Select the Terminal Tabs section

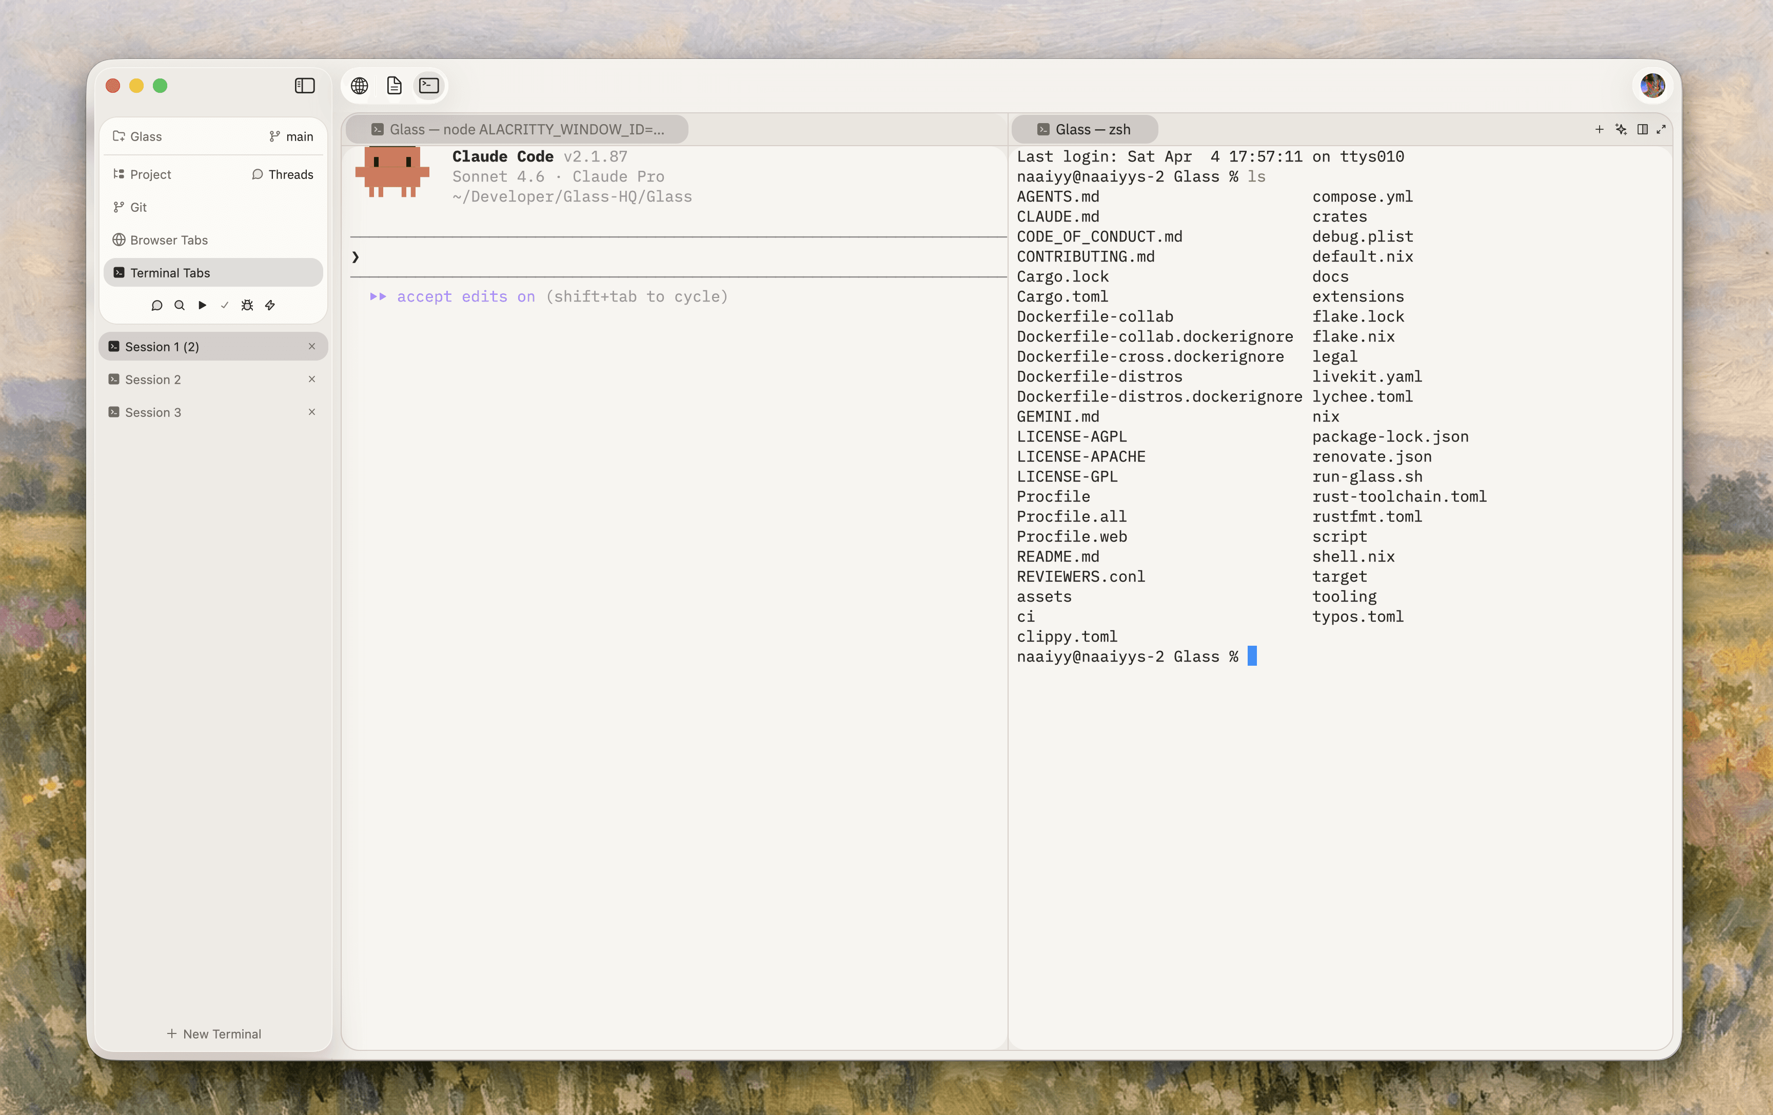pyautogui.click(x=213, y=272)
